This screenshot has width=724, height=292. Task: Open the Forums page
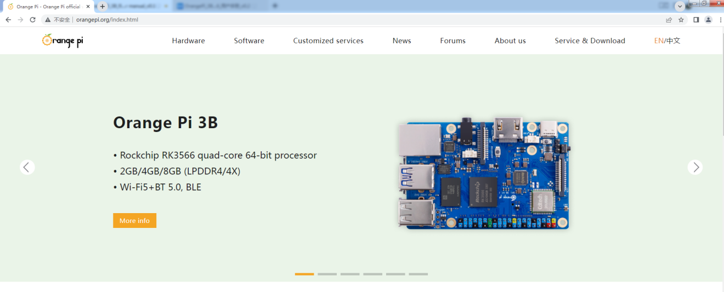[452, 41]
